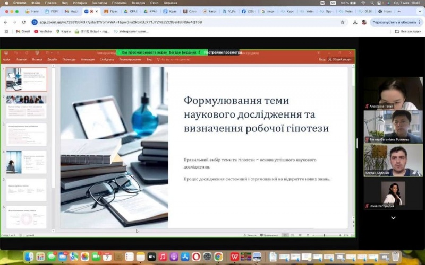
Task: Open the Apple TV app in the Dock
Action: click(x=151, y=257)
